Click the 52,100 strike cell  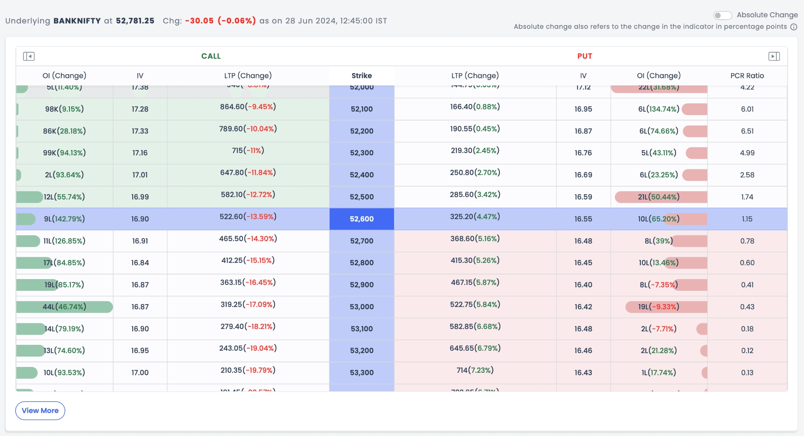[361, 109]
